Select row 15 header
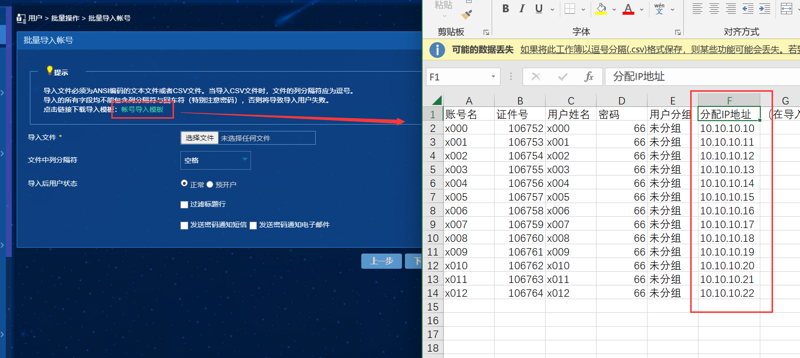 pyautogui.click(x=433, y=307)
